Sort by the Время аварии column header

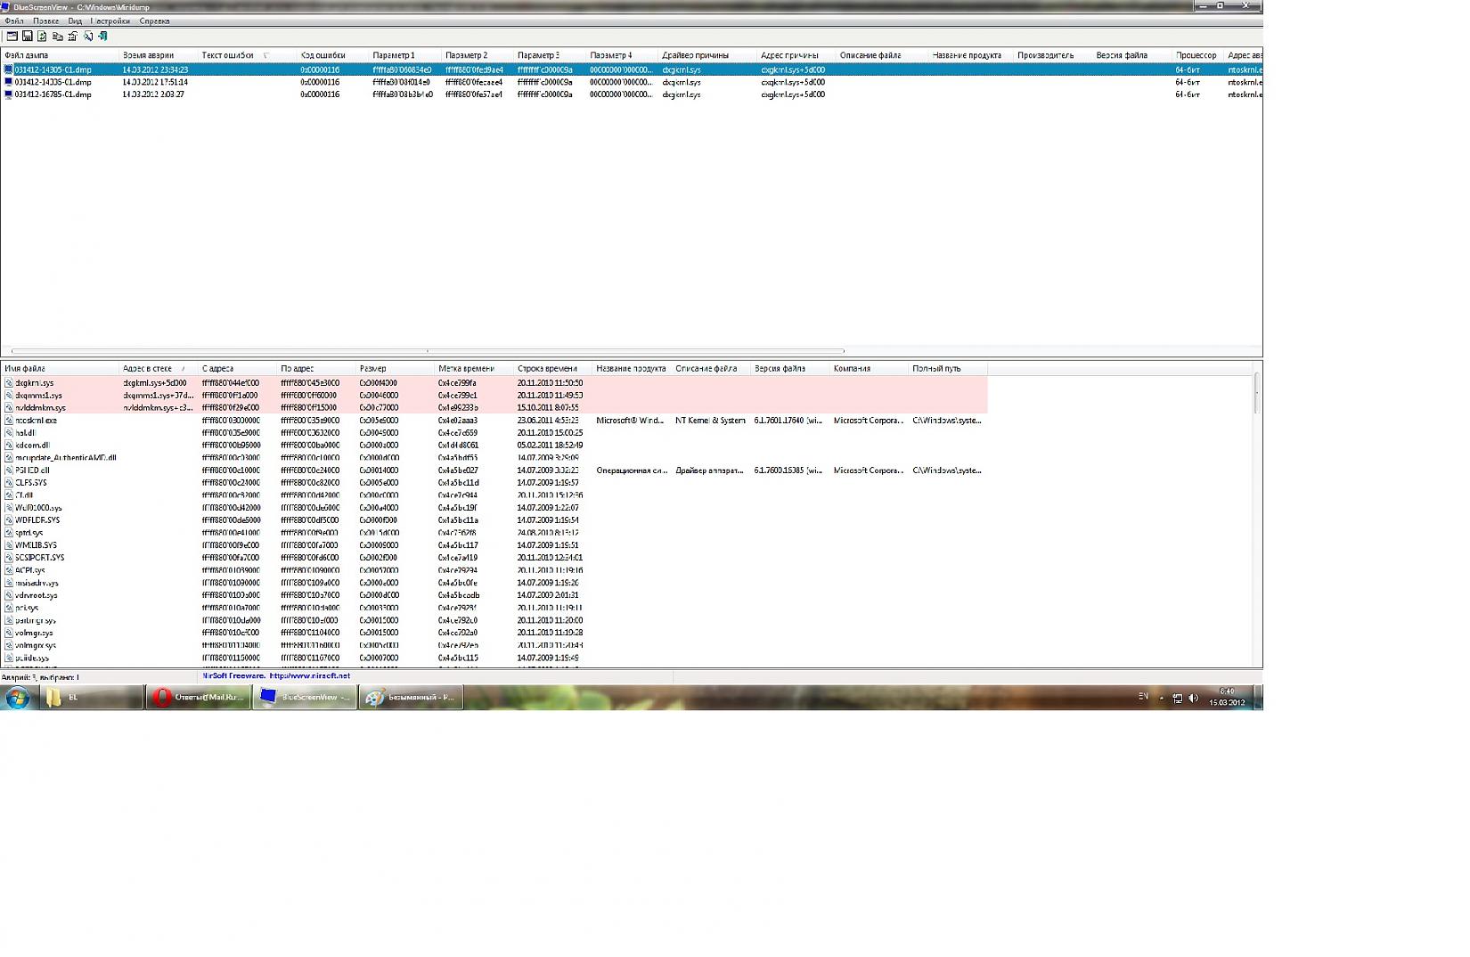pyautogui.click(x=148, y=55)
